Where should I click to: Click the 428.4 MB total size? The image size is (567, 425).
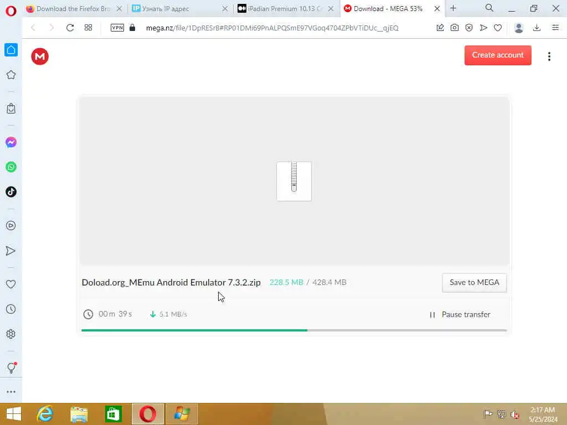click(329, 282)
